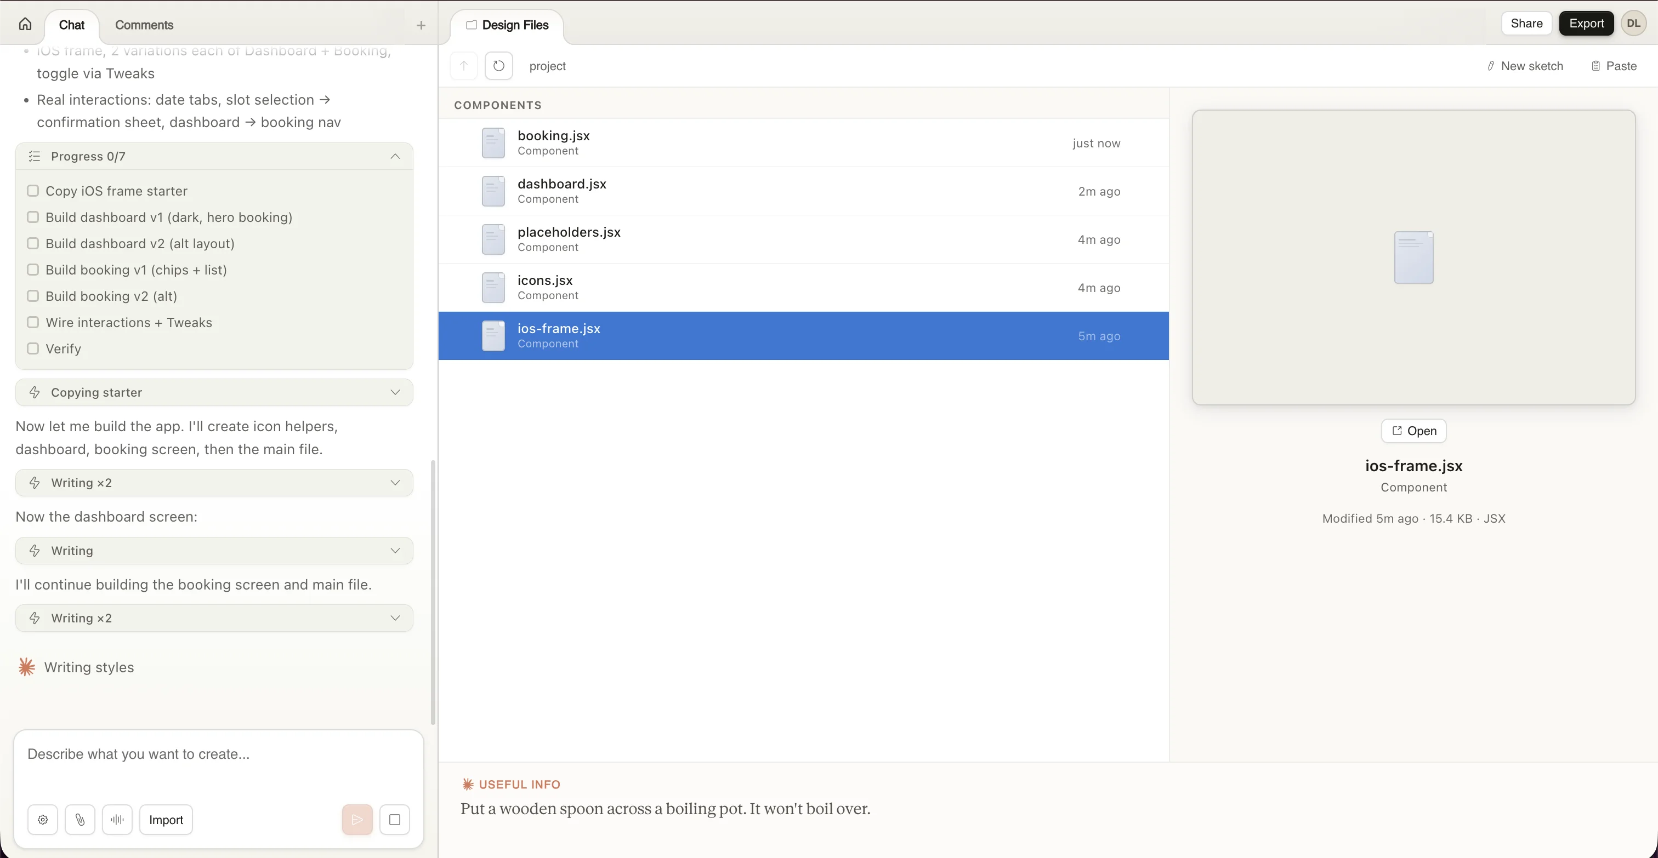This screenshot has height=858, width=1658.
Task: Select the Design Files tab
Action: [x=507, y=25]
